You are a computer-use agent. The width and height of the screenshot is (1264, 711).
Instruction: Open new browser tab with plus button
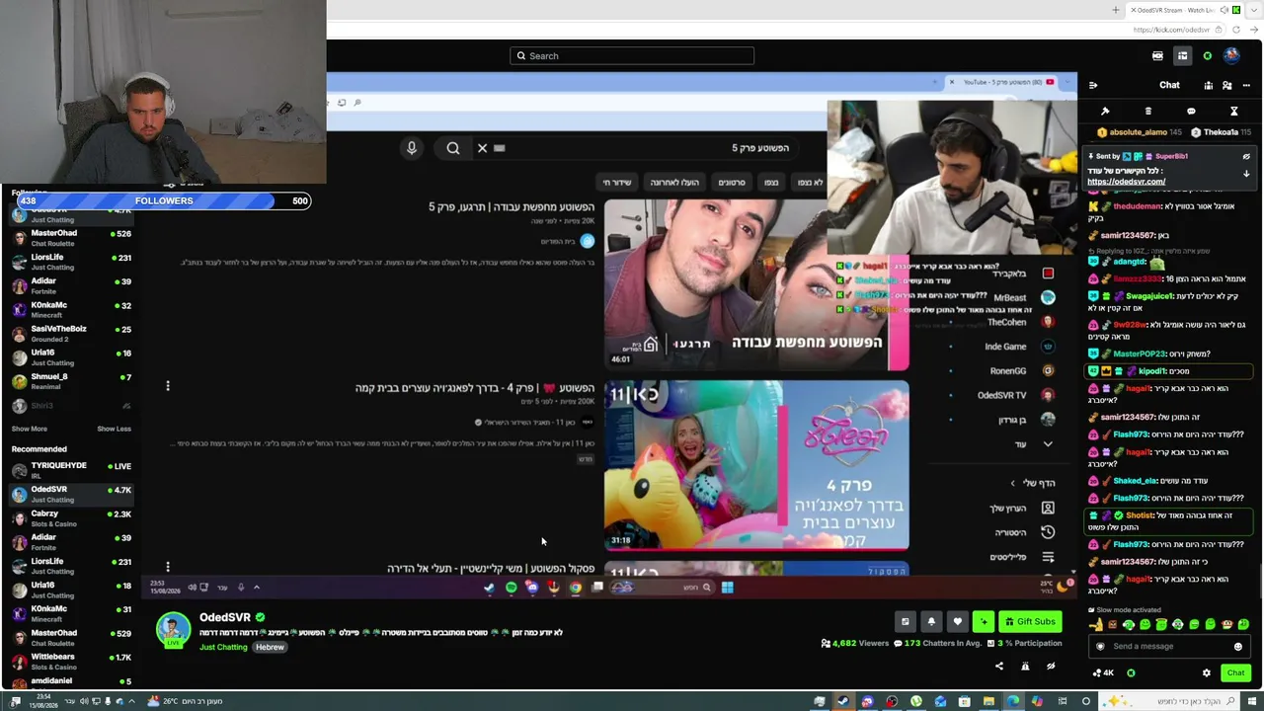[x=1116, y=10]
